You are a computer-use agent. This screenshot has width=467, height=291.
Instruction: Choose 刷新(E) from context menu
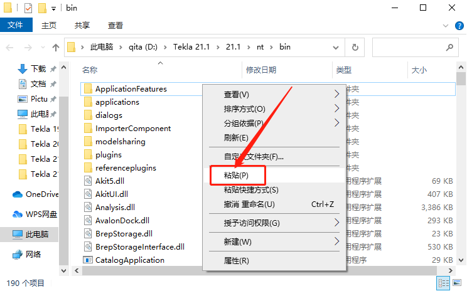coord(274,138)
